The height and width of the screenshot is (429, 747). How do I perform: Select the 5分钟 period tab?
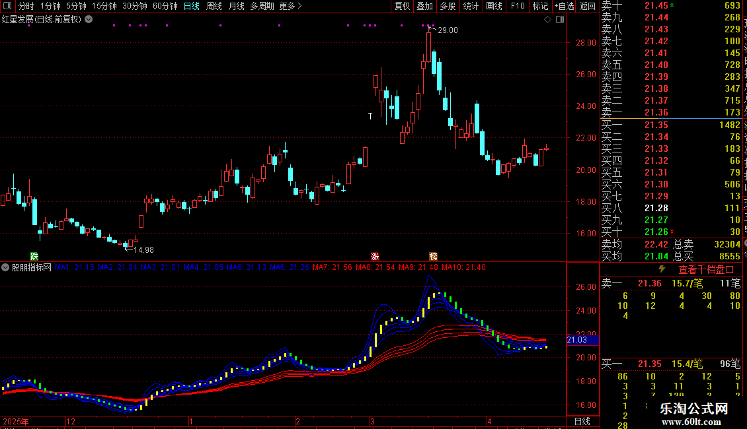(76, 6)
